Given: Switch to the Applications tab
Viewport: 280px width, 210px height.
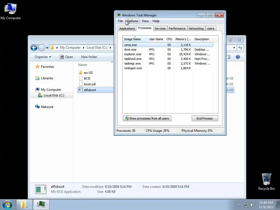Looking at the screenshot, I should pos(127,28).
